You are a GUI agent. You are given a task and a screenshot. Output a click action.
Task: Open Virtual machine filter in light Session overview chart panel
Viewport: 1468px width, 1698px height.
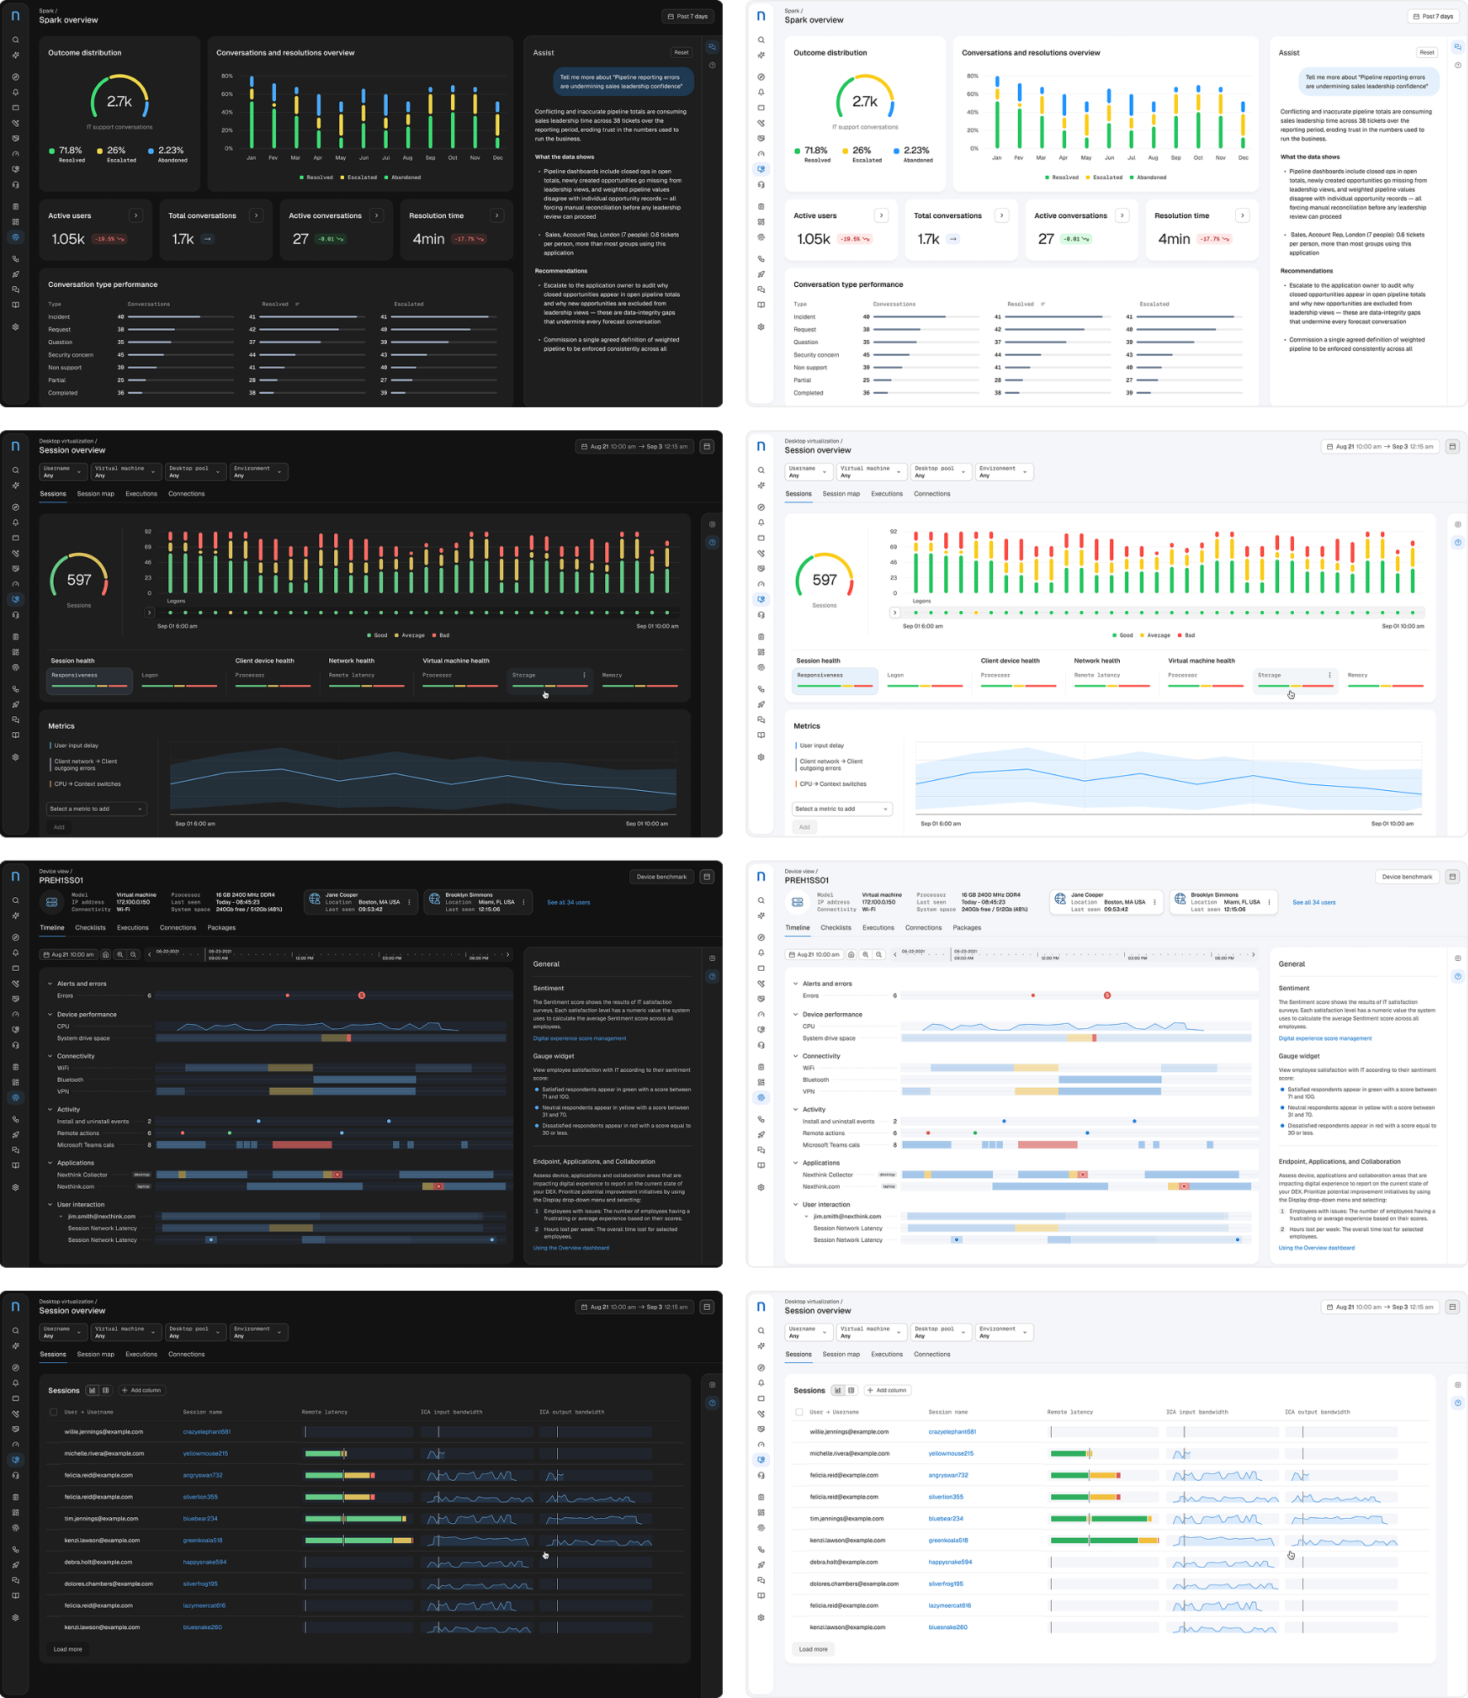871,472
